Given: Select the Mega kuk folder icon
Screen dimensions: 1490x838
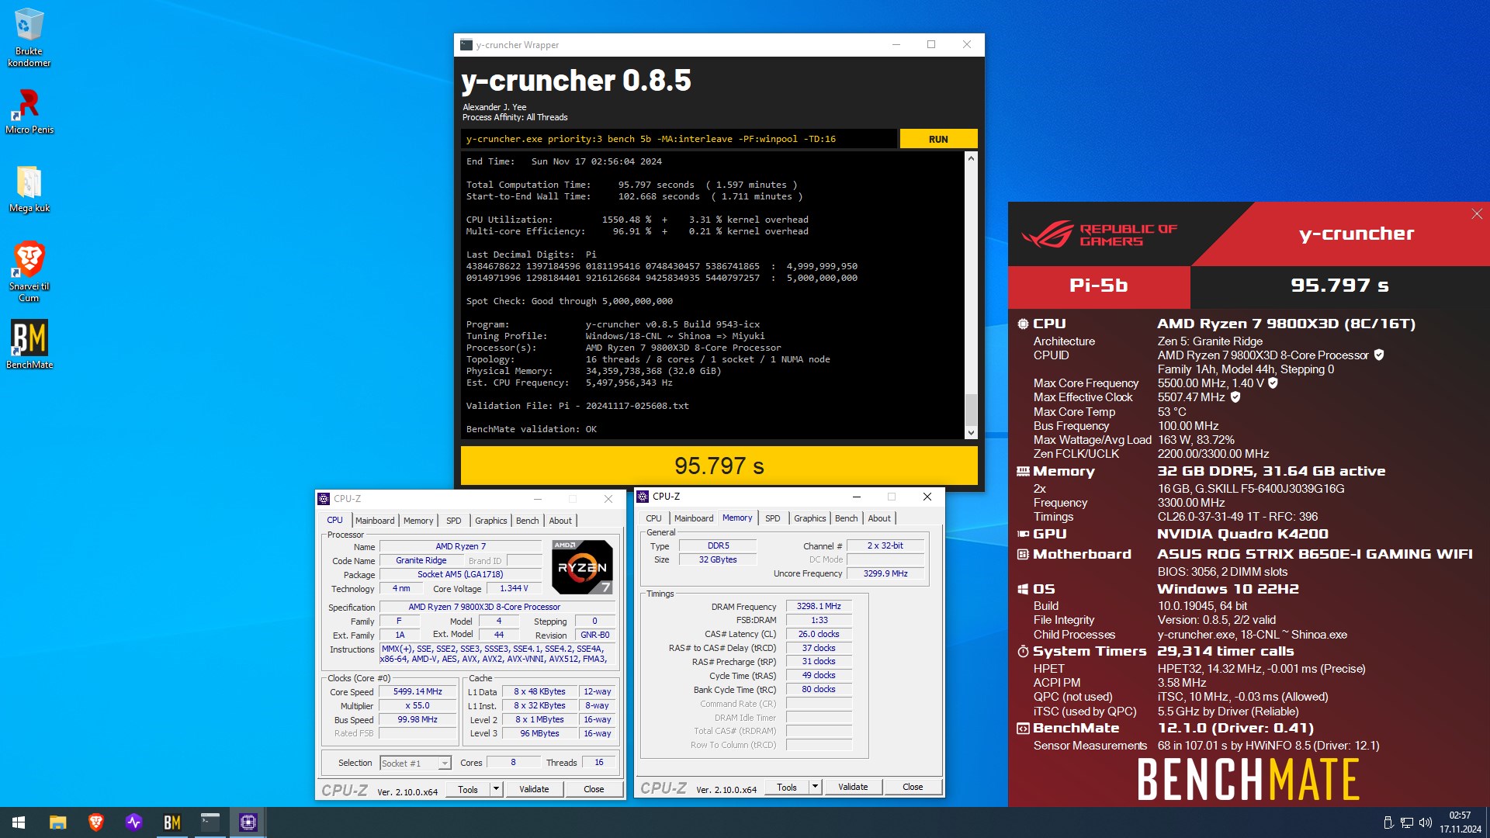Looking at the screenshot, I should pos(29,189).
